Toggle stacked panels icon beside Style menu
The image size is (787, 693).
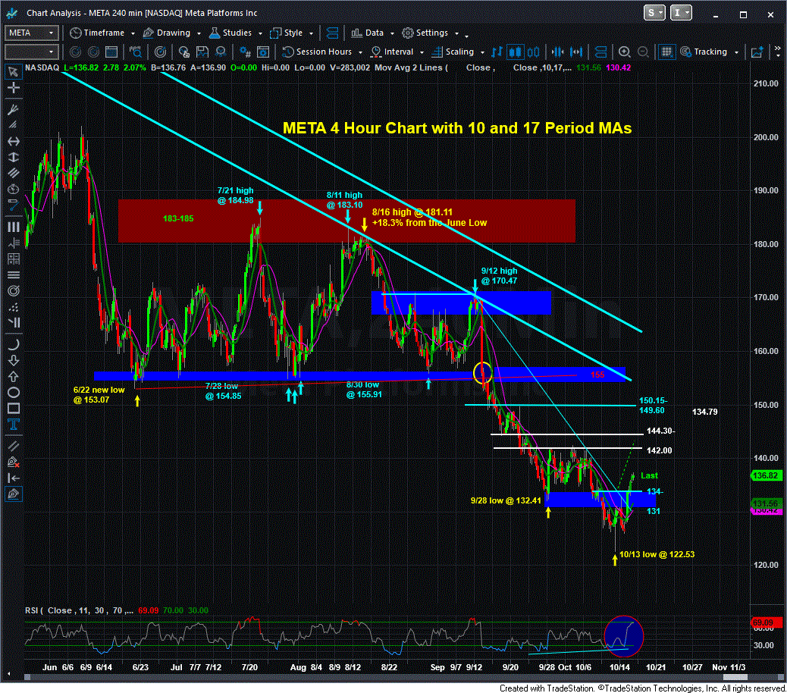332,33
